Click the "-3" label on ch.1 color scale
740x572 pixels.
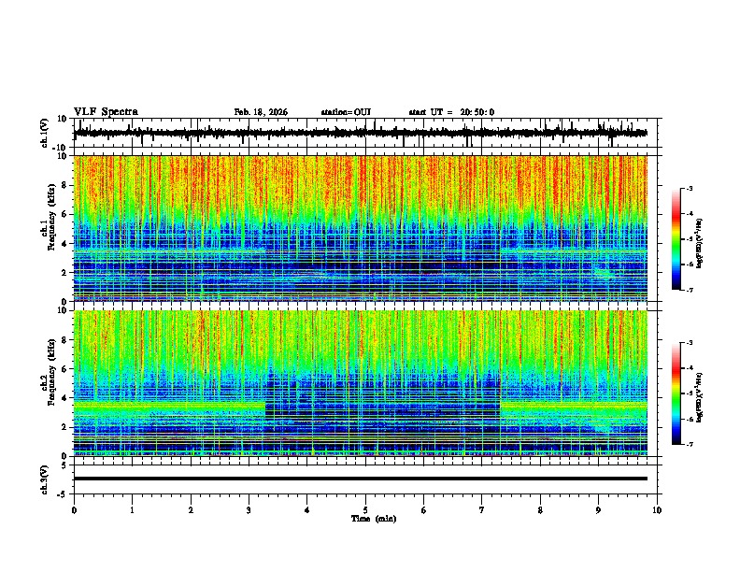(690, 188)
